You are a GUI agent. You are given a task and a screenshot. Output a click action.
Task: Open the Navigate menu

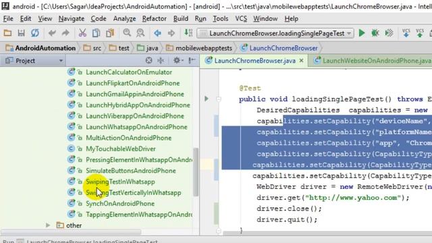pyautogui.click(x=72, y=19)
